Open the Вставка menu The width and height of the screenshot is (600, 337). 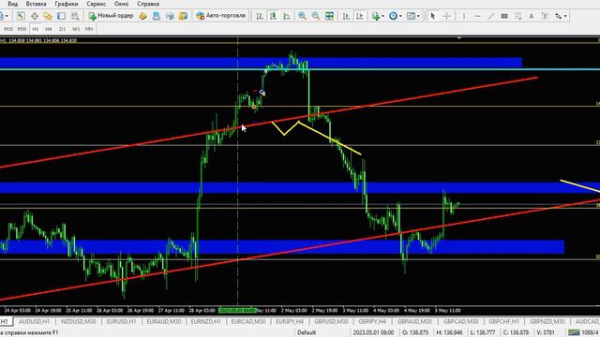36,4
